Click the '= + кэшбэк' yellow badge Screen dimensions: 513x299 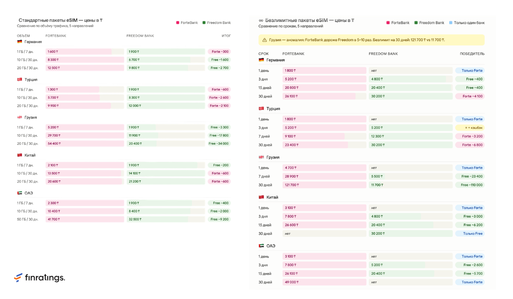click(470, 128)
